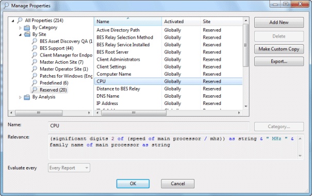This screenshot has height=196, width=312.
Task: Select the BES Relay Selection Method row
Action: tap(168, 38)
